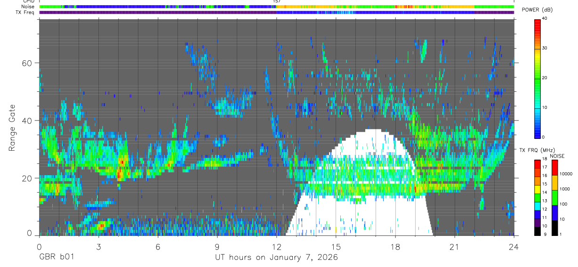578x267 pixels.
Task: Click the NOISE legend title by the color scale
Action: pos(557,156)
